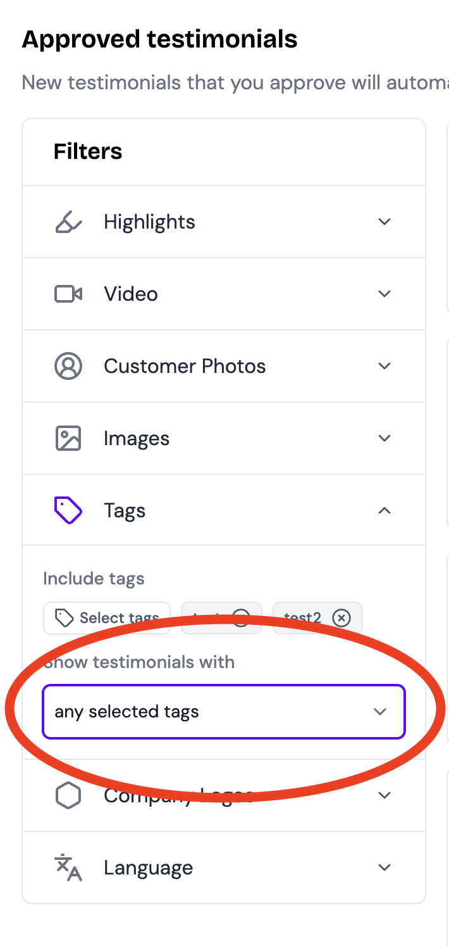Click the Language translate icon
Viewport: 449px width, 946px height.
click(x=68, y=867)
